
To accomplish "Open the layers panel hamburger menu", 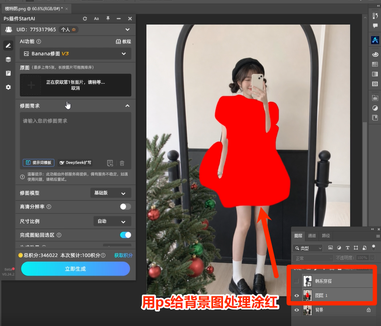I will coord(378,236).
